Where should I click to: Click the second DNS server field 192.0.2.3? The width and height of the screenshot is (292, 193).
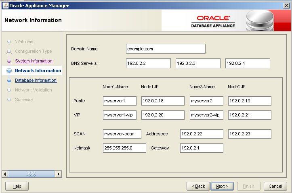click(x=198, y=63)
